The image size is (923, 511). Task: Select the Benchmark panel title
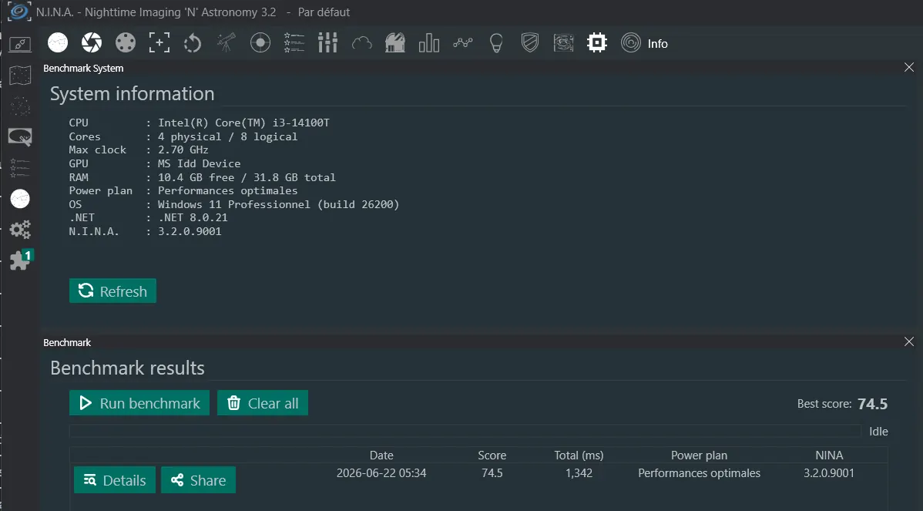(x=67, y=343)
